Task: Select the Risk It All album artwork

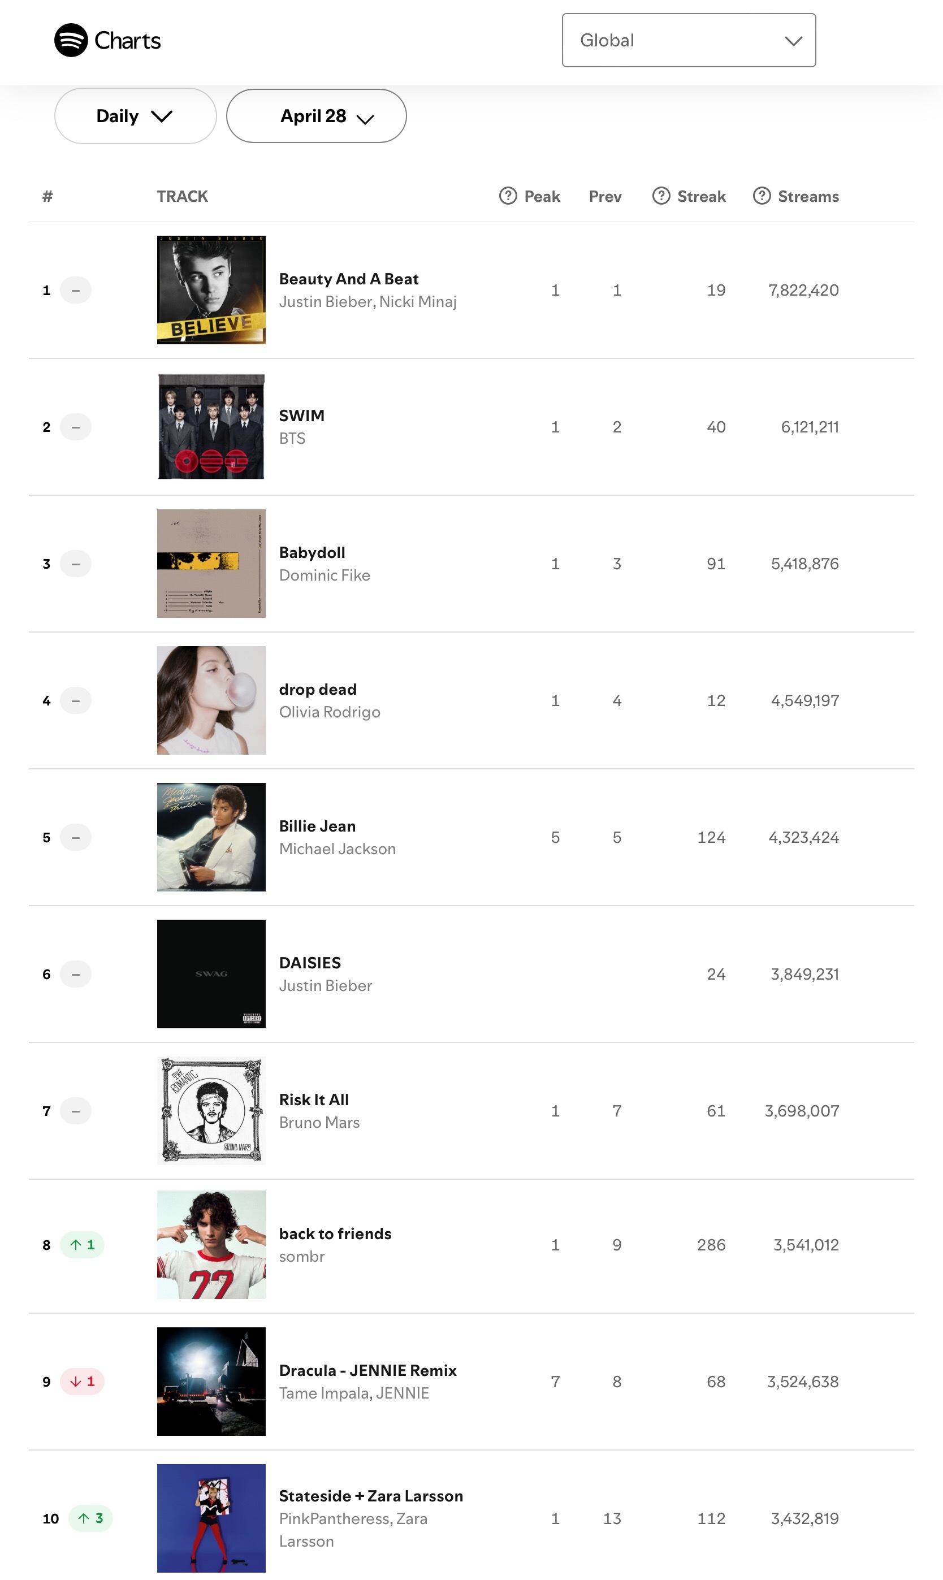Action: (x=211, y=1110)
